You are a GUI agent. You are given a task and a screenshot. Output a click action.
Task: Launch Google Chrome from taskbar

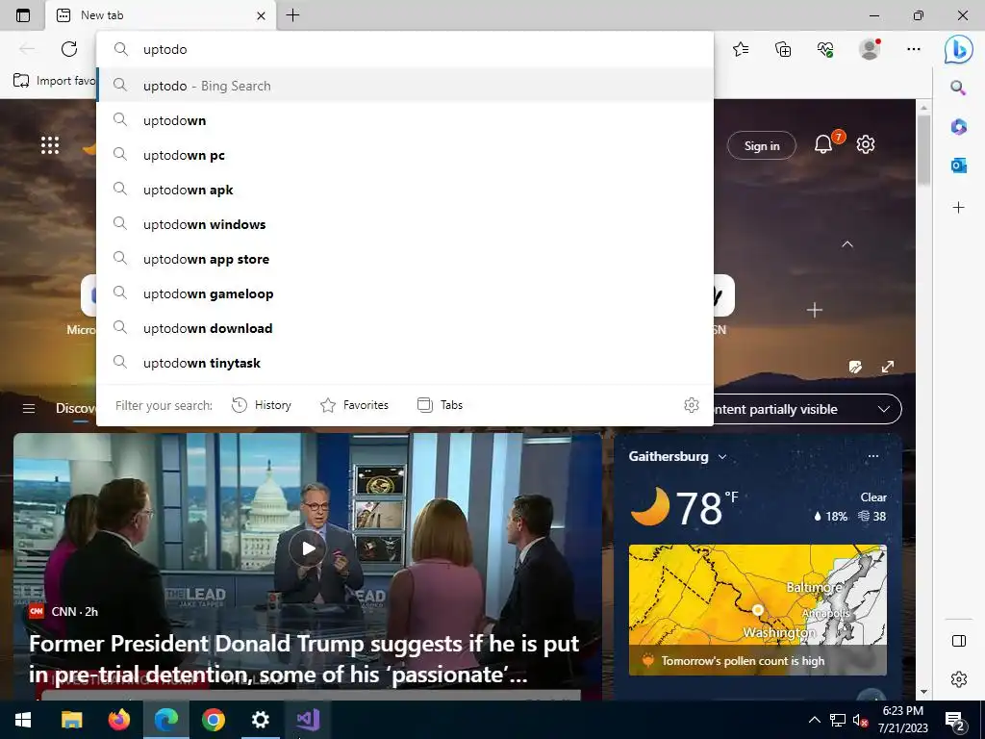coord(214,720)
